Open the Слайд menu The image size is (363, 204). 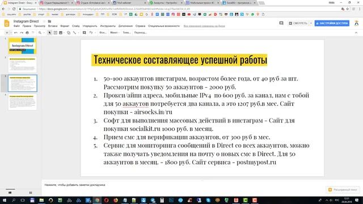tap(75, 26)
